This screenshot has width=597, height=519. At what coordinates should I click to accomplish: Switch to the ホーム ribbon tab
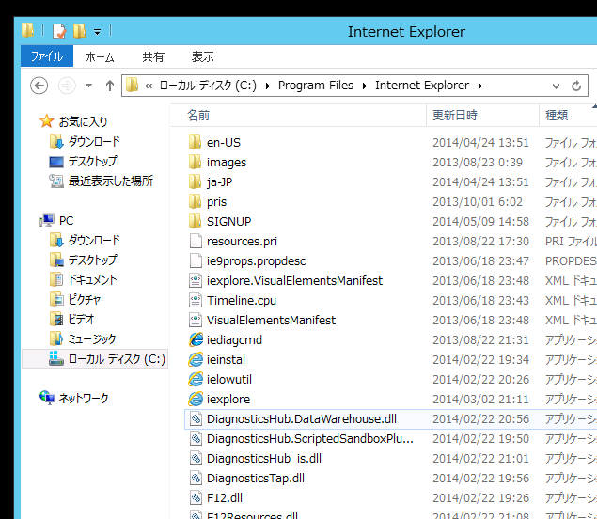coord(100,56)
